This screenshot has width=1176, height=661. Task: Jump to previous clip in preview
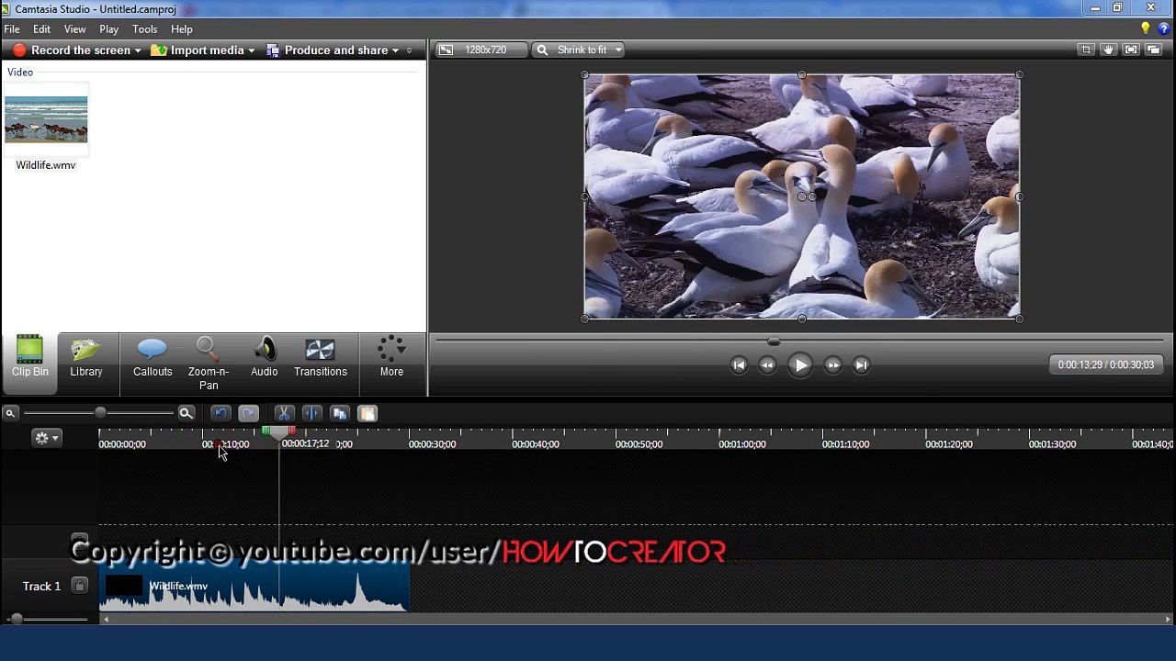739,365
